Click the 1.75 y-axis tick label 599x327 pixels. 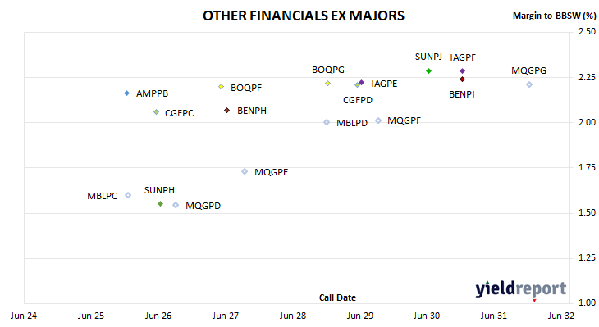point(587,167)
